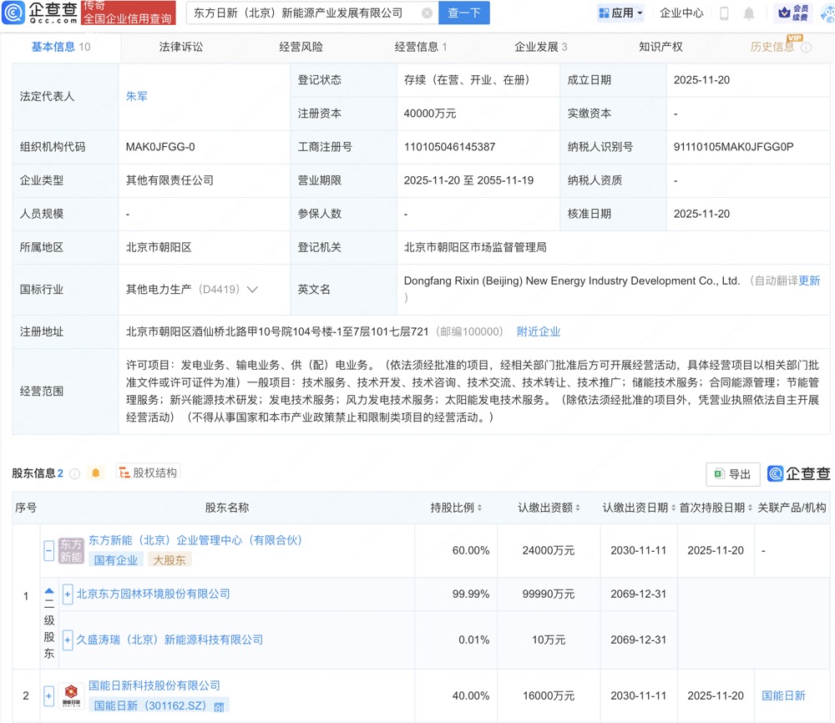The width and height of the screenshot is (835, 723).
Task: Click the company name search input field
Action: [x=317, y=13]
